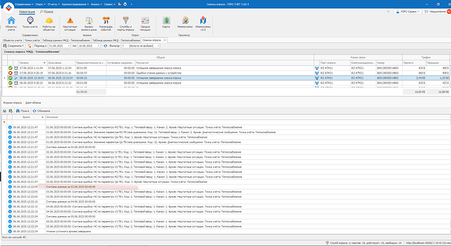The image size is (451, 246).
Task: Click the clear filter funnel icon beside Сохранить
Action: [x=29, y=46]
